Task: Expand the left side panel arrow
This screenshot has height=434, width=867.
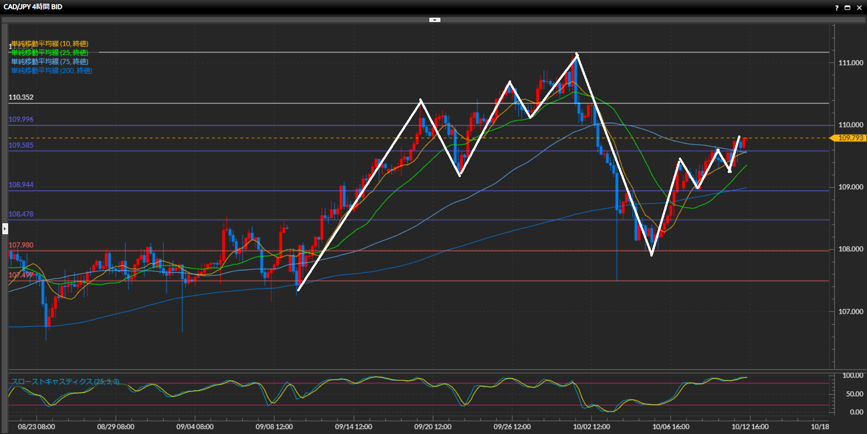Action: 5,229
